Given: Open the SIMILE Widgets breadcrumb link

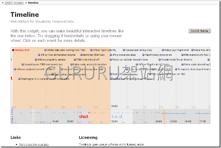Looking at the screenshot, I should 14,3.
